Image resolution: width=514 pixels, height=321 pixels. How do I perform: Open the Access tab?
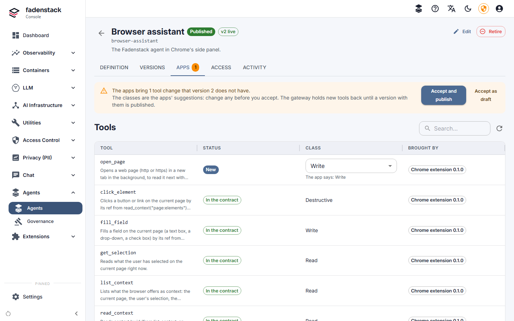coord(221,67)
